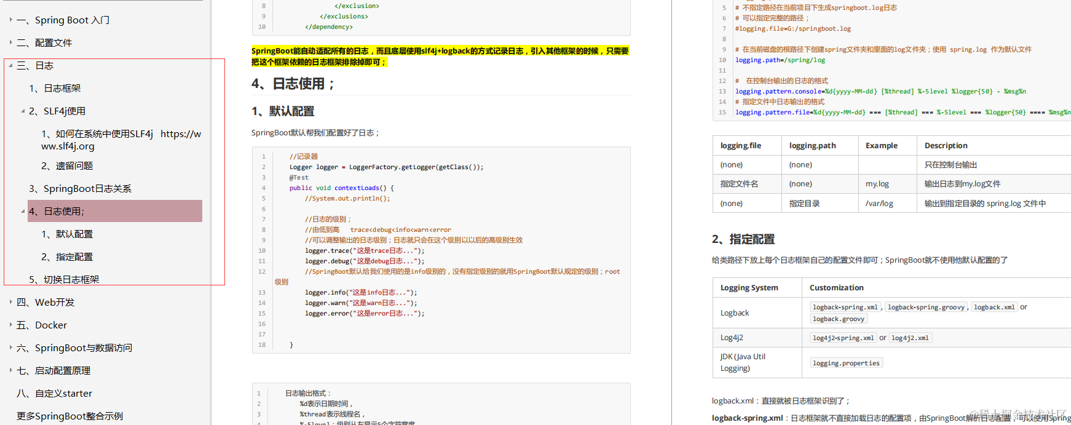Viewport: 1071px width, 425px height.
Task: Open the 五、Docker chapter
Action: 42,325
